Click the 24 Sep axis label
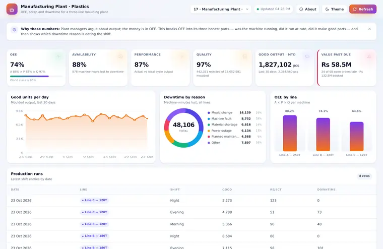Image resolution: width=383 pixels, height=249 pixels. click(x=26, y=157)
